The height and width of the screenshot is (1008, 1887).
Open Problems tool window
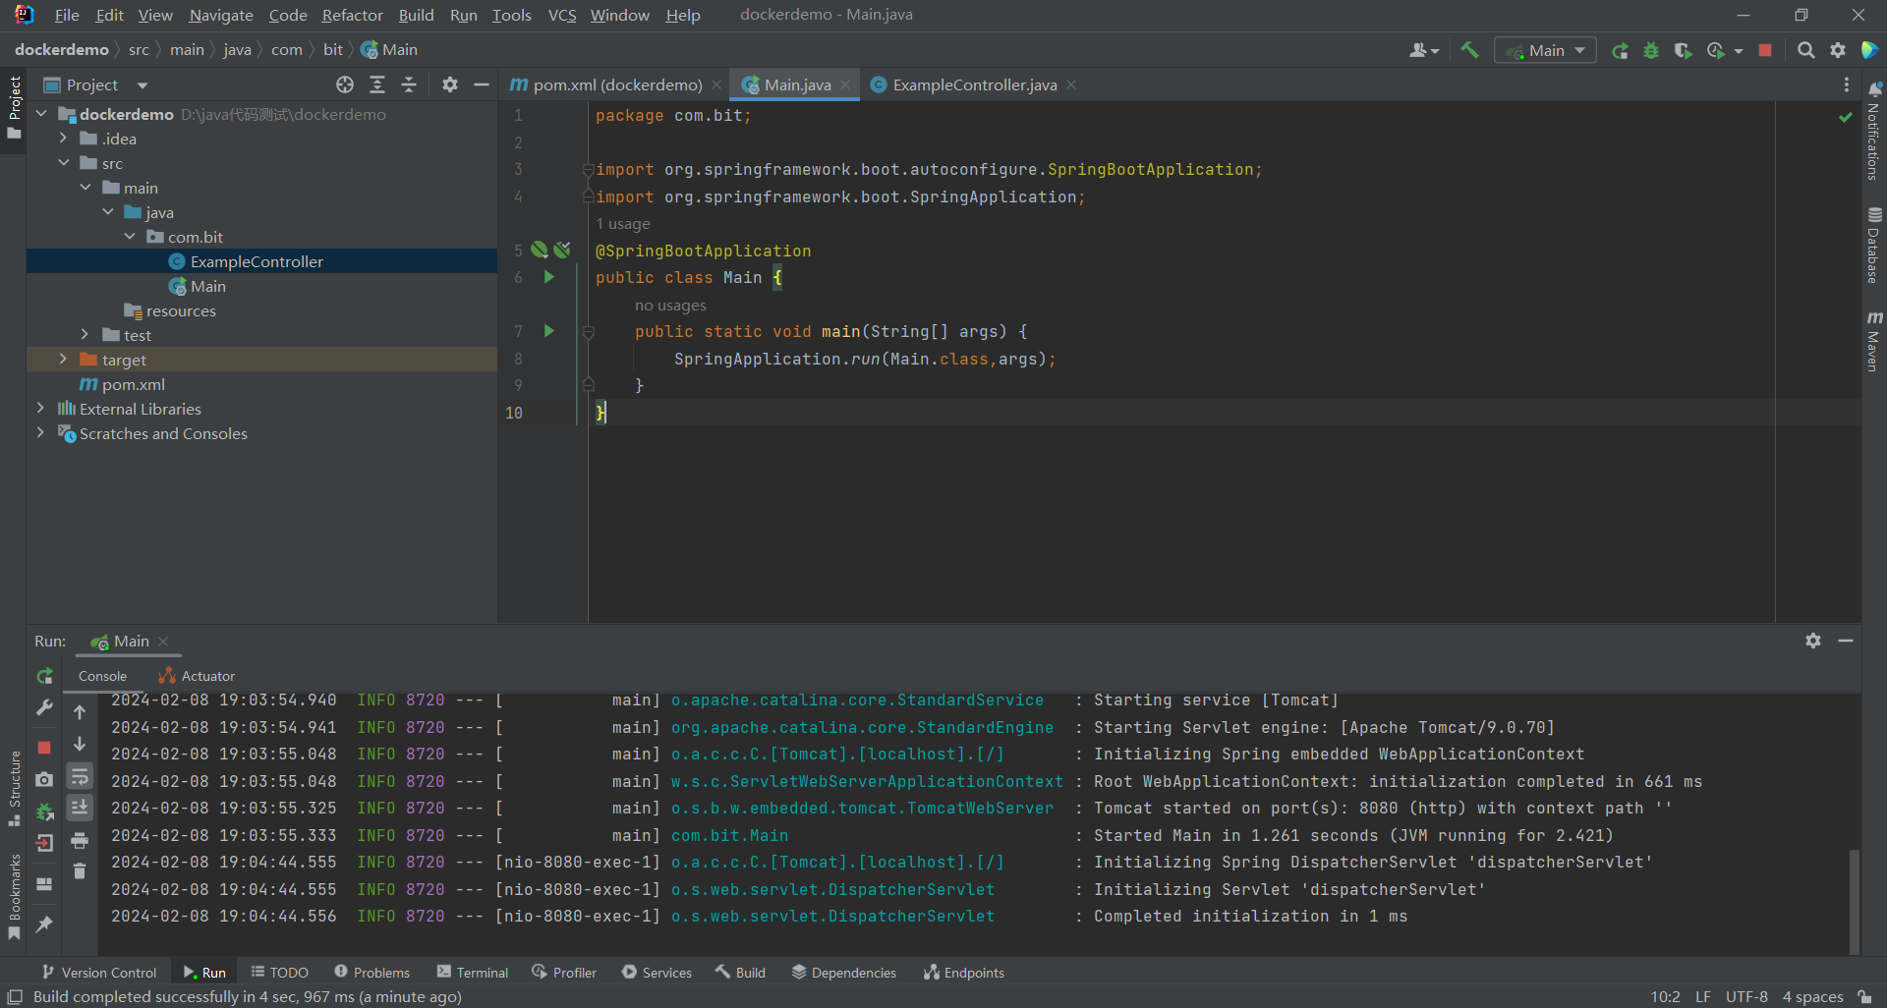372,973
